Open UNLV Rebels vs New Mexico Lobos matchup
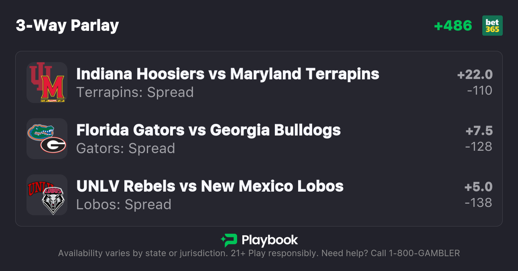Screen dimensions: 518x271 coord(210,186)
